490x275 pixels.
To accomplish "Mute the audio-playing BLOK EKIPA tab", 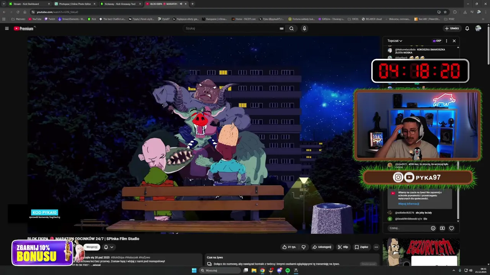I will click(181, 4).
